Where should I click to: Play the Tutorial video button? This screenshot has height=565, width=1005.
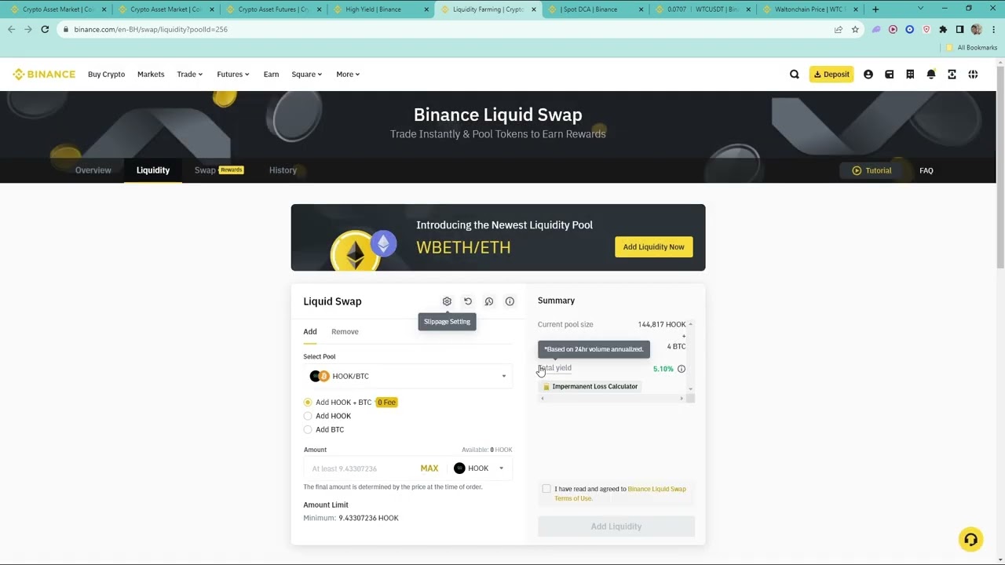(872, 170)
